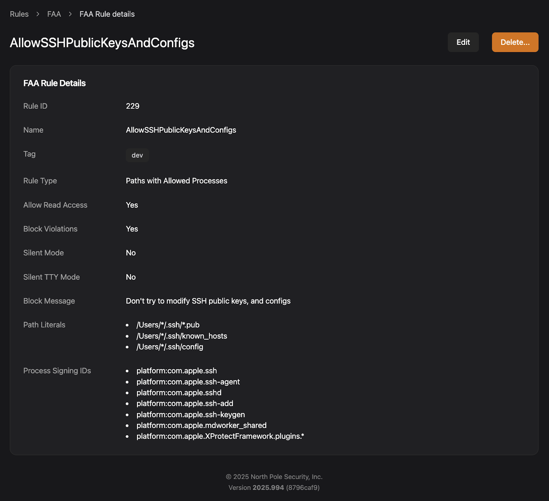Click the AllowSSHPublicKeysAndConfigs page heading
549x501 pixels.
pyautogui.click(x=102, y=43)
